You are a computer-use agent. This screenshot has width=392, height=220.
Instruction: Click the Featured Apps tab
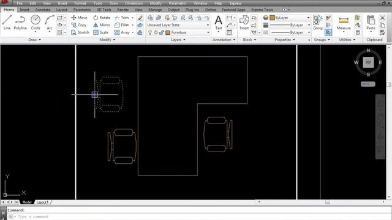233,10
